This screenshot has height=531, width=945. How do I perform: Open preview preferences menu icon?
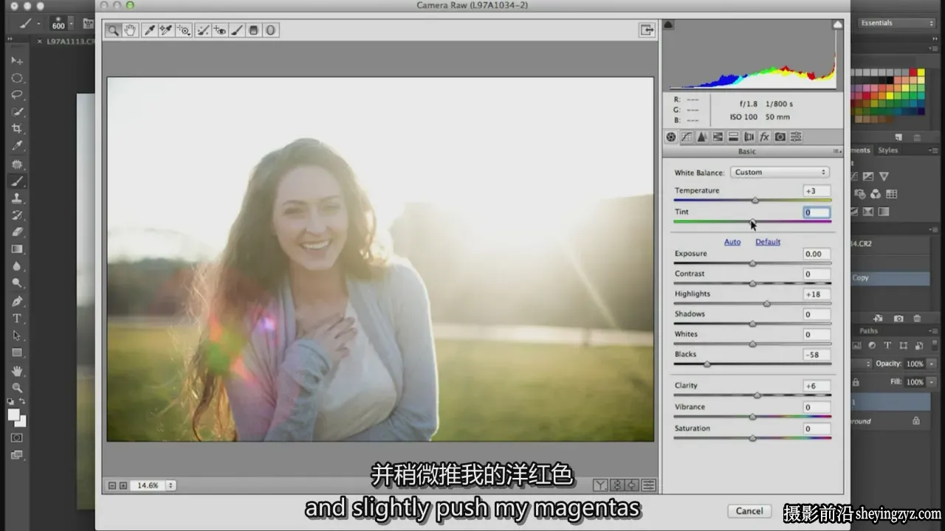point(649,485)
